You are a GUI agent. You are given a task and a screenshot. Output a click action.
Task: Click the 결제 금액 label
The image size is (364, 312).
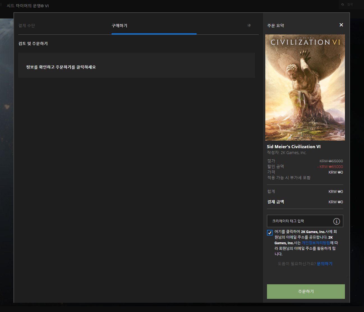pyautogui.click(x=276, y=202)
